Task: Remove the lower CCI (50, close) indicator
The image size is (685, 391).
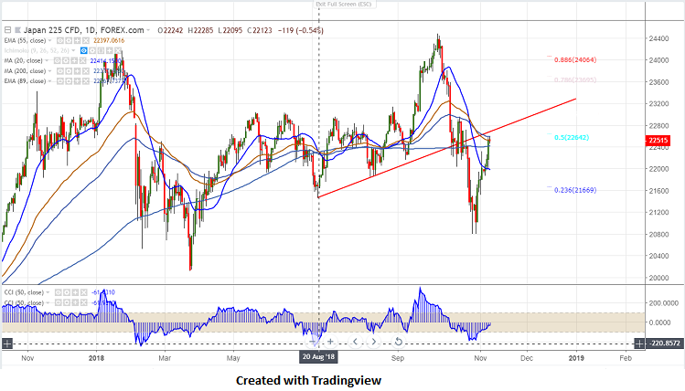Action: click(84, 303)
